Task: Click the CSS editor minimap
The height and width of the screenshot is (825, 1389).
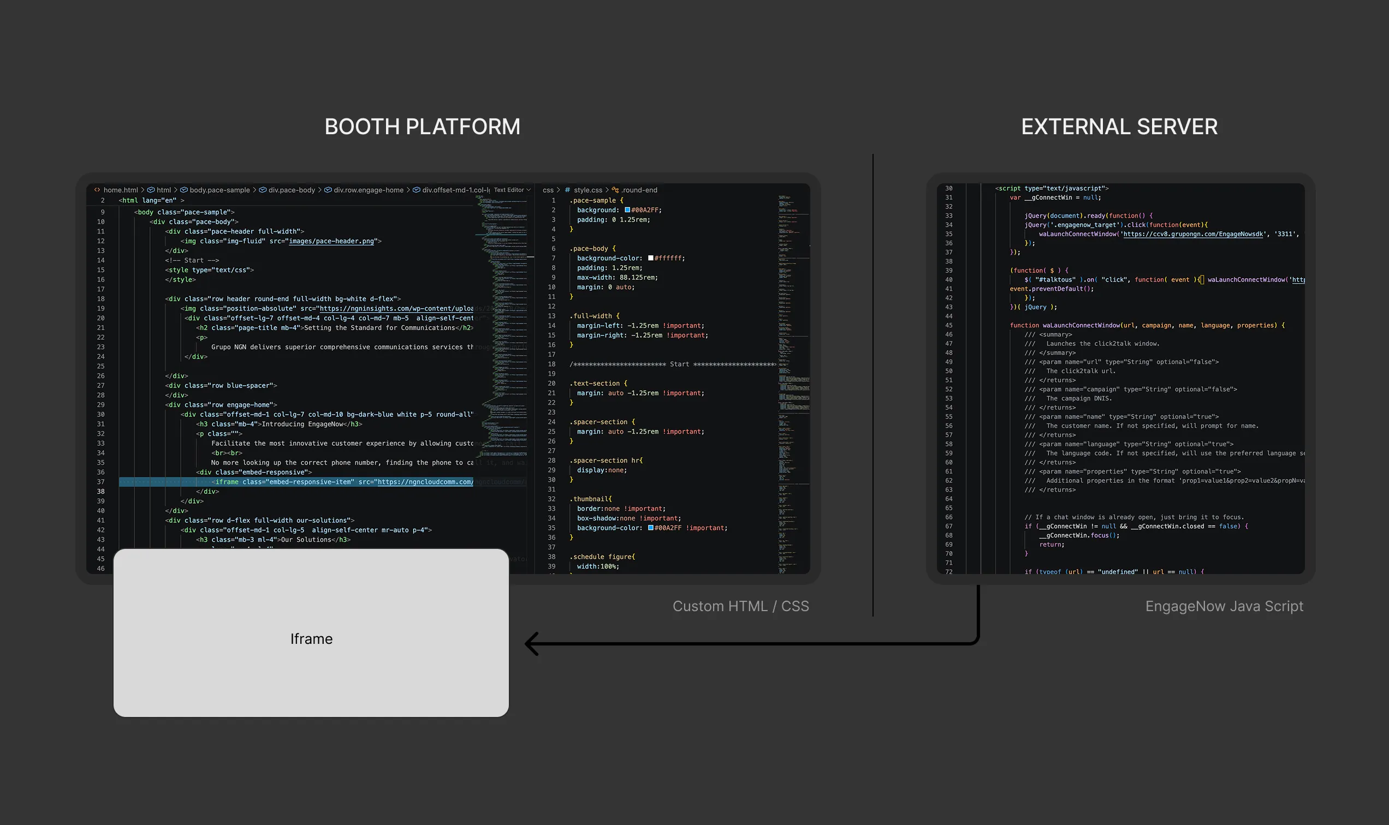Action: pyautogui.click(x=794, y=384)
